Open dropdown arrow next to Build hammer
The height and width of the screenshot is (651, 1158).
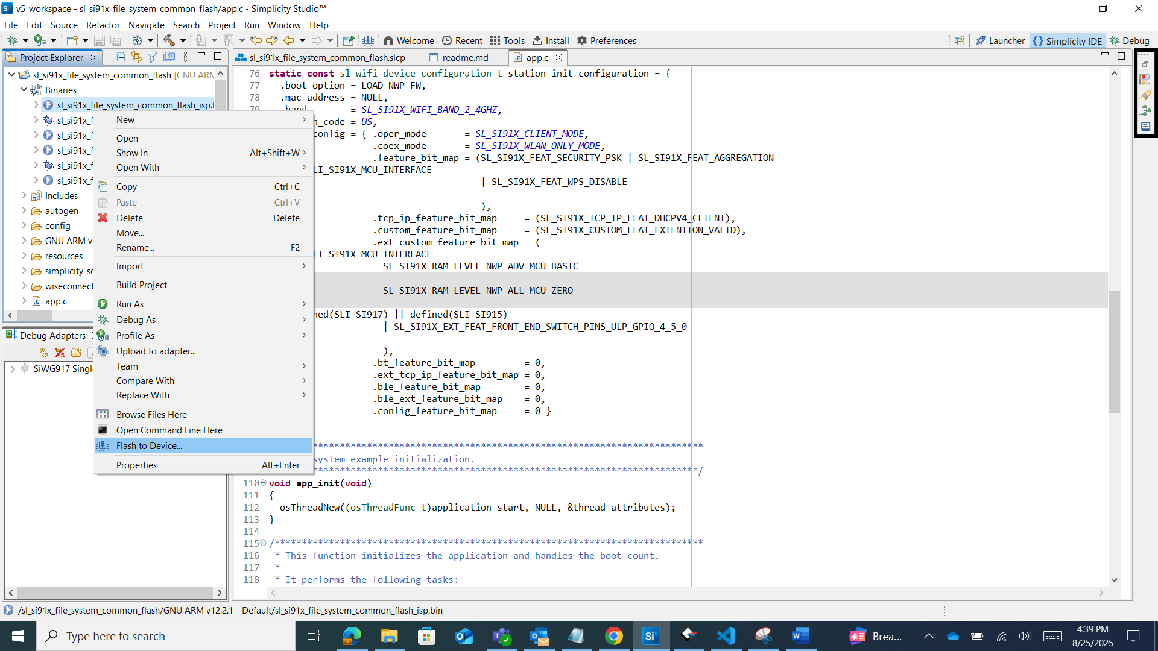point(183,40)
